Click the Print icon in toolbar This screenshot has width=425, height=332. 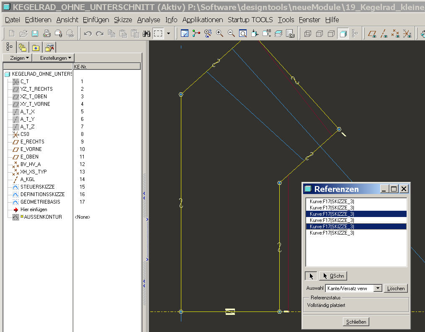pos(47,33)
